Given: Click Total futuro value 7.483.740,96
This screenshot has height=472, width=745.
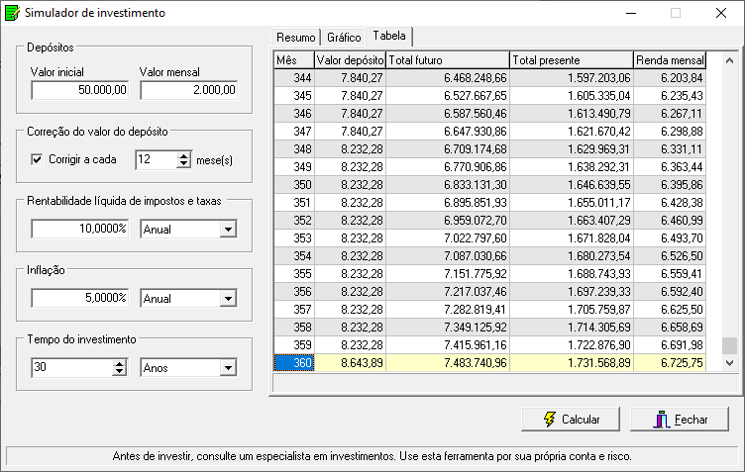Looking at the screenshot, I should point(448,363).
